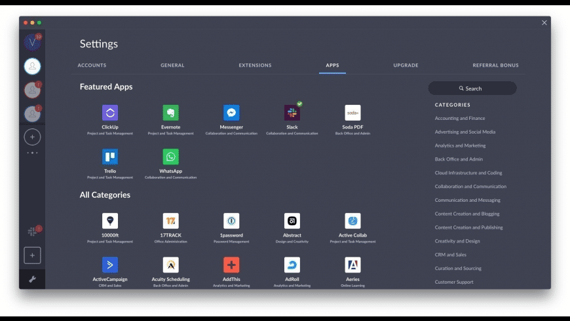Select Curation and Sourcing category

click(x=458, y=269)
